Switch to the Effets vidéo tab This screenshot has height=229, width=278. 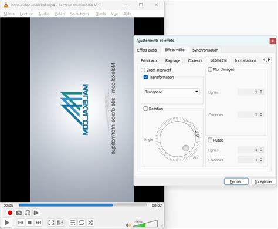pyautogui.click(x=175, y=50)
